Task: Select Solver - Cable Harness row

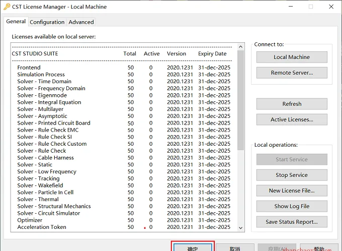Action: pos(124,158)
